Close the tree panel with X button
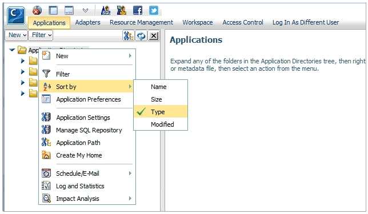This screenshot has width=368, height=214. coord(154,36)
